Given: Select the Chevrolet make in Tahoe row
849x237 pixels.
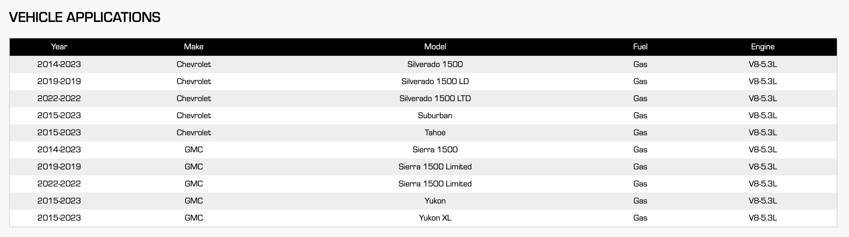Looking at the screenshot, I should [193, 133].
